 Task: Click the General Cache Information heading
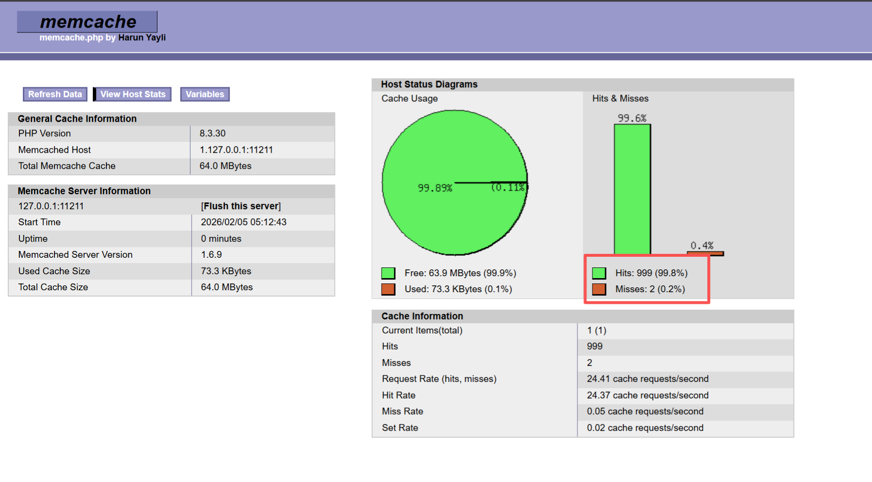77,119
